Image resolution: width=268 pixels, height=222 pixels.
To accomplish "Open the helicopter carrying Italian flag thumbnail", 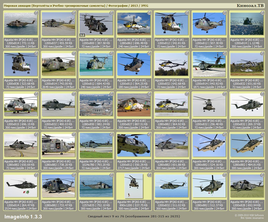I will [x=21, y=186].
